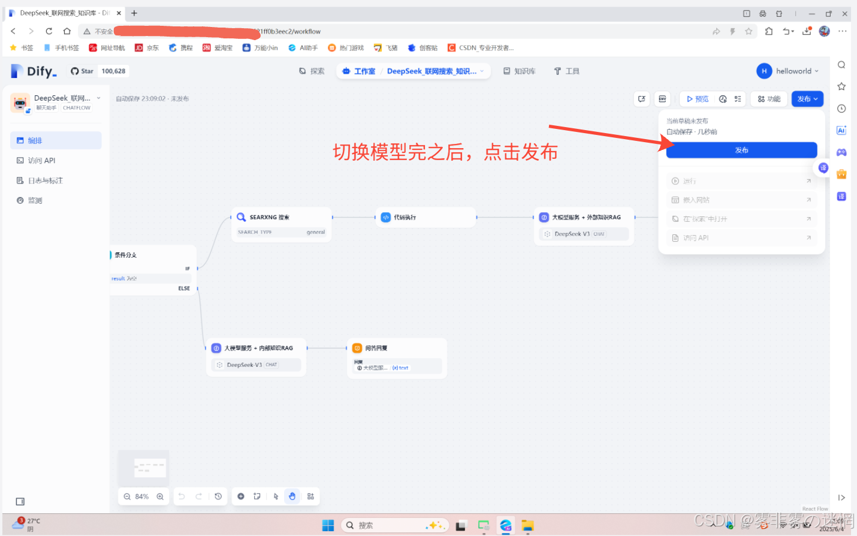
Task: Select the 大模型服务 + 外部知识RAG node
Action: pos(584,226)
